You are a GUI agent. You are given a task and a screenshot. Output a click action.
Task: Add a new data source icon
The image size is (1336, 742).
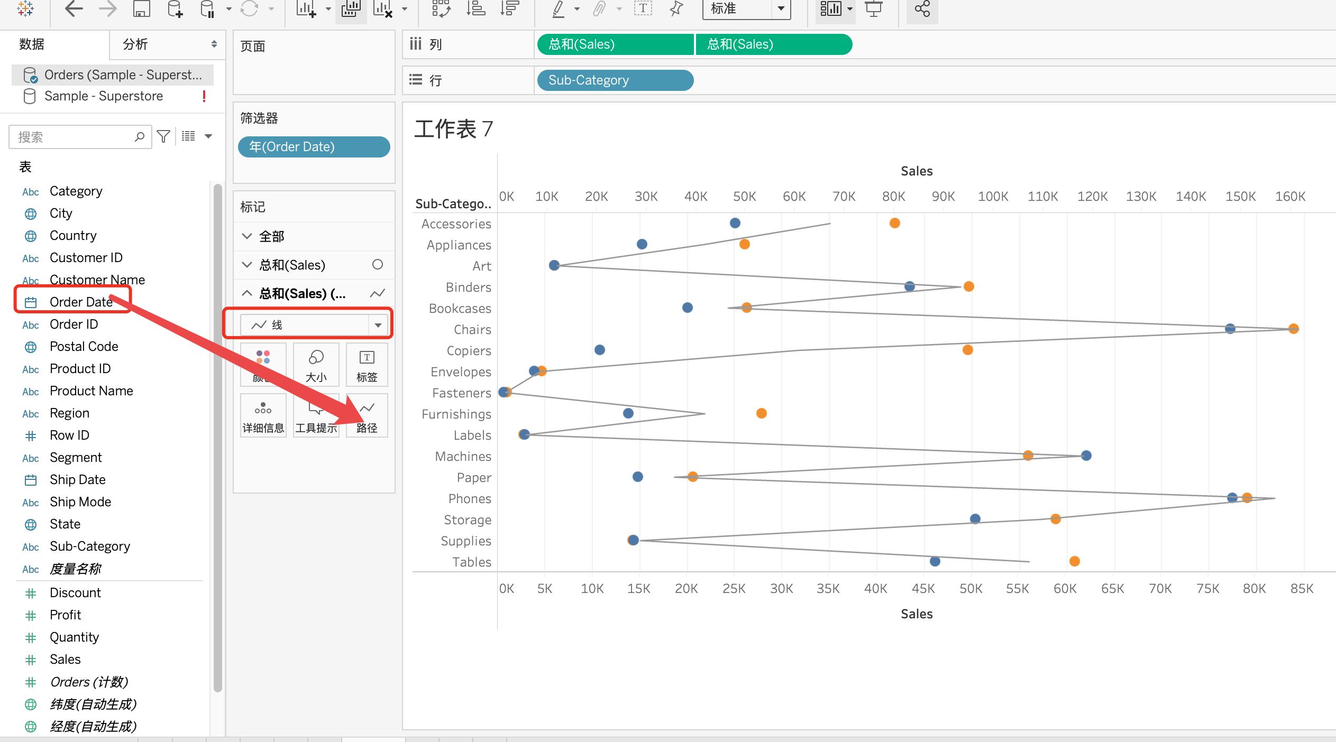pos(175,8)
